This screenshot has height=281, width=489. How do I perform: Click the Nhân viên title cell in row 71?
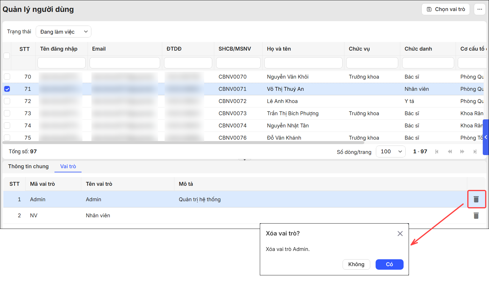tap(417, 89)
